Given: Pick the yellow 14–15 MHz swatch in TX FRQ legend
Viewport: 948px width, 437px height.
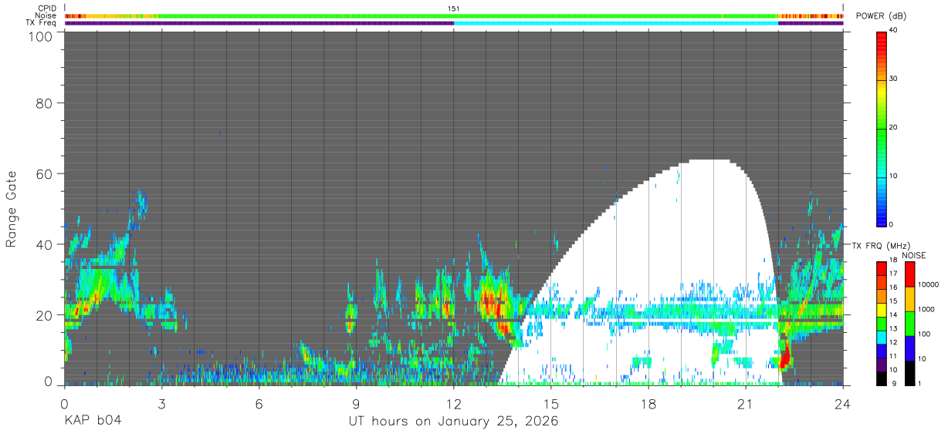Looking at the screenshot, I should click(x=882, y=310).
